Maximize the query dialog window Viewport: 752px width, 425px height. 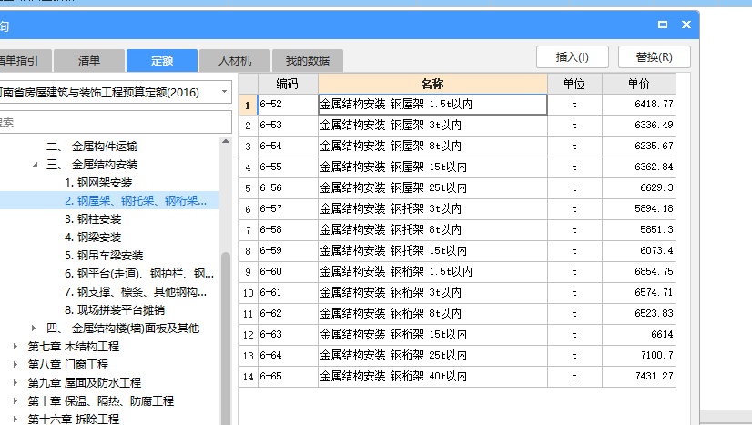(x=663, y=25)
